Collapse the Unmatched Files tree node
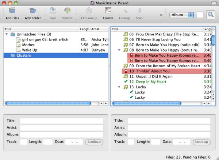 tap(7, 34)
